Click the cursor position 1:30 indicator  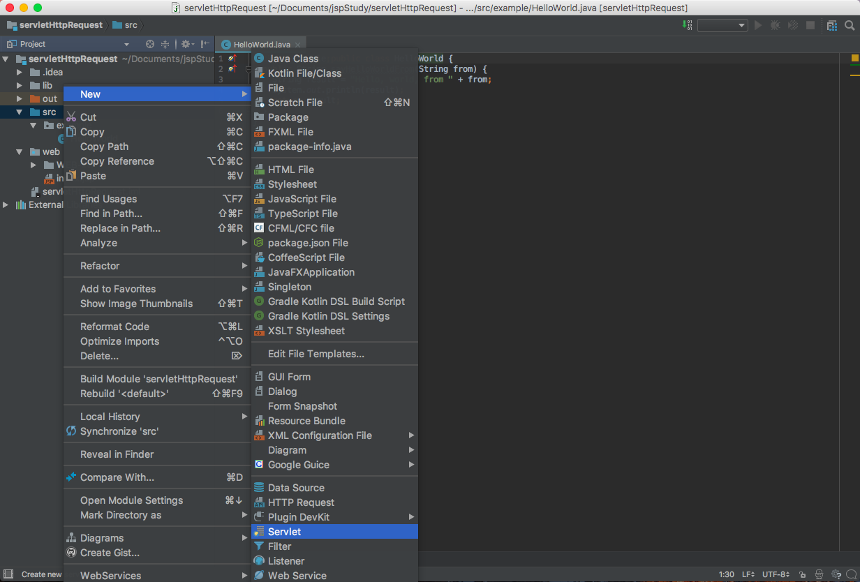pos(726,574)
